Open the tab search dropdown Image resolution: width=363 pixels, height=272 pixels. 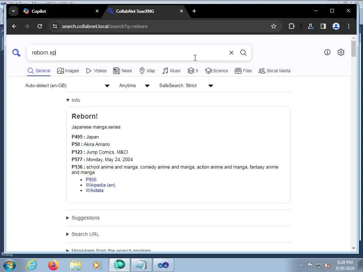pos(13,11)
